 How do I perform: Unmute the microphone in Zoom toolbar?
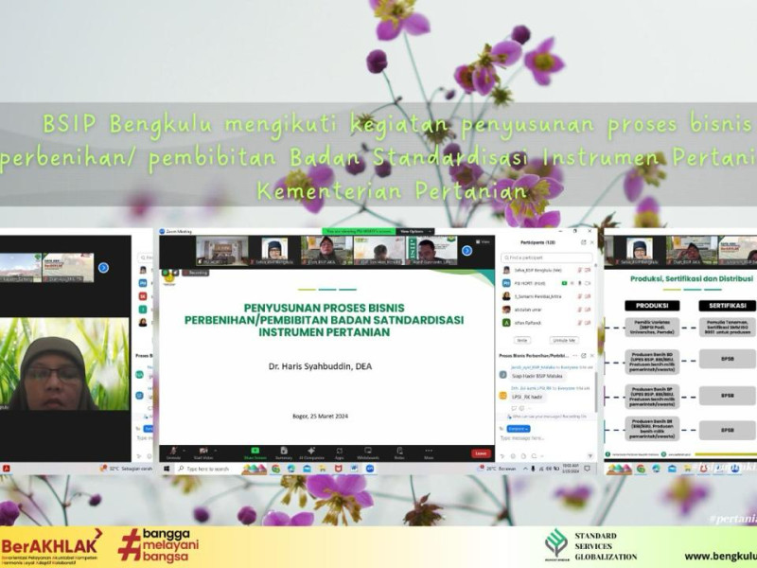click(x=173, y=453)
